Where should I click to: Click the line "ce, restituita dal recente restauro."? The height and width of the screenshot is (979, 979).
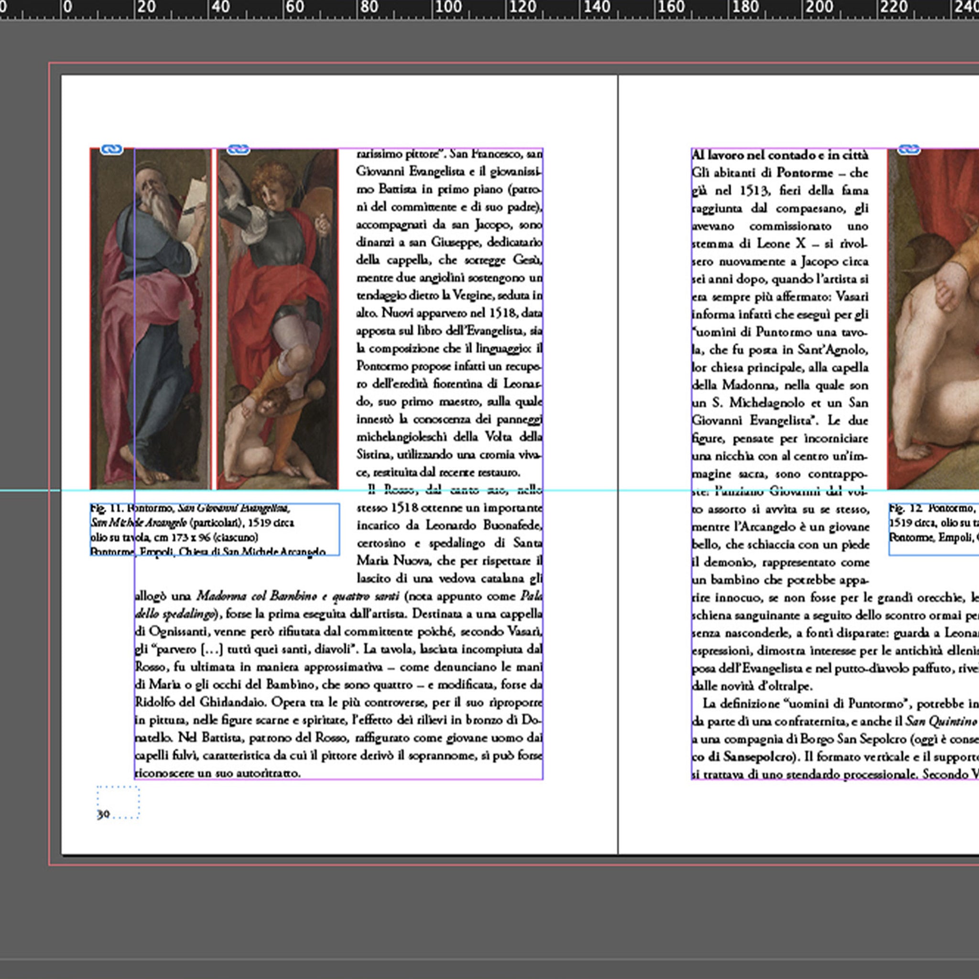tap(438, 472)
